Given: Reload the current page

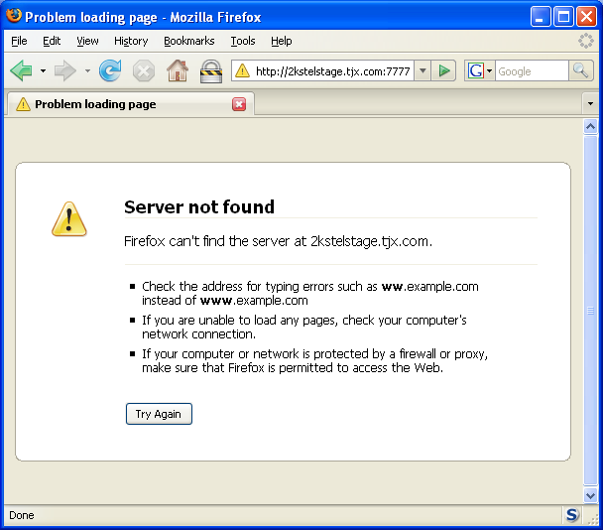Looking at the screenshot, I should point(110,70).
